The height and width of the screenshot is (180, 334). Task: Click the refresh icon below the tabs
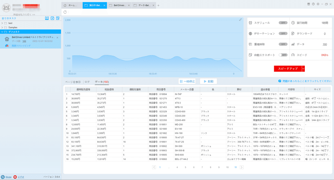65,12
